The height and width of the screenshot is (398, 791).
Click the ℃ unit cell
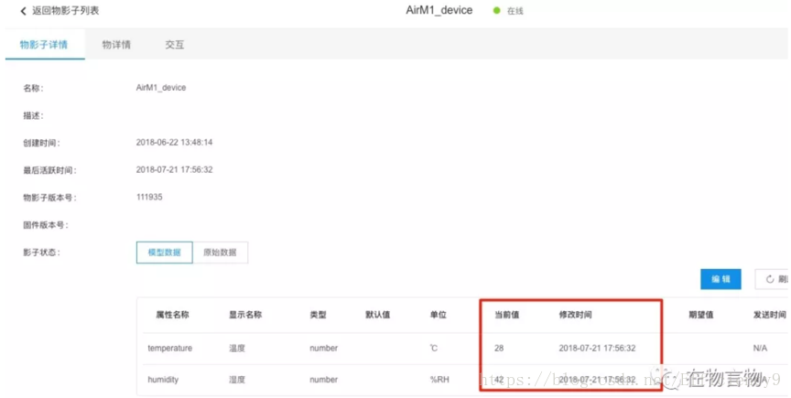tap(434, 348)
